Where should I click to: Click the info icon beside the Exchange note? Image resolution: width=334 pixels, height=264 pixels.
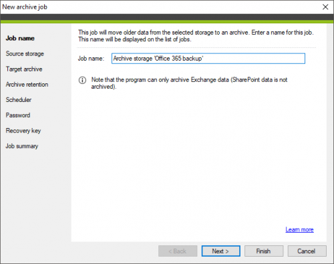coord(82,80)
